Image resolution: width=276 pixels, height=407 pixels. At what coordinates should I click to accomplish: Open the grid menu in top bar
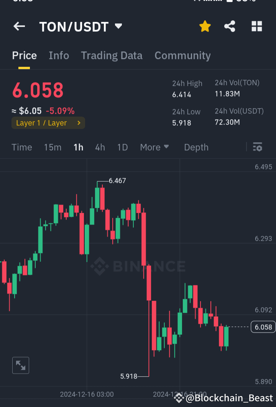point(256,26)
